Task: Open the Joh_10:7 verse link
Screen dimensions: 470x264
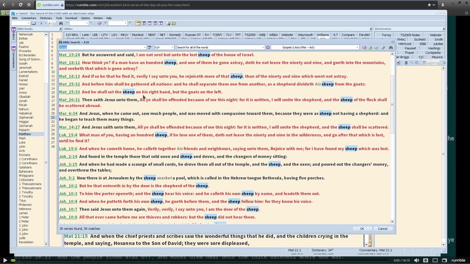Action: point(68,209)
